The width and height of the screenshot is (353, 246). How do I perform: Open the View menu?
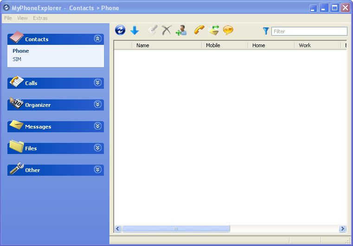23,18
